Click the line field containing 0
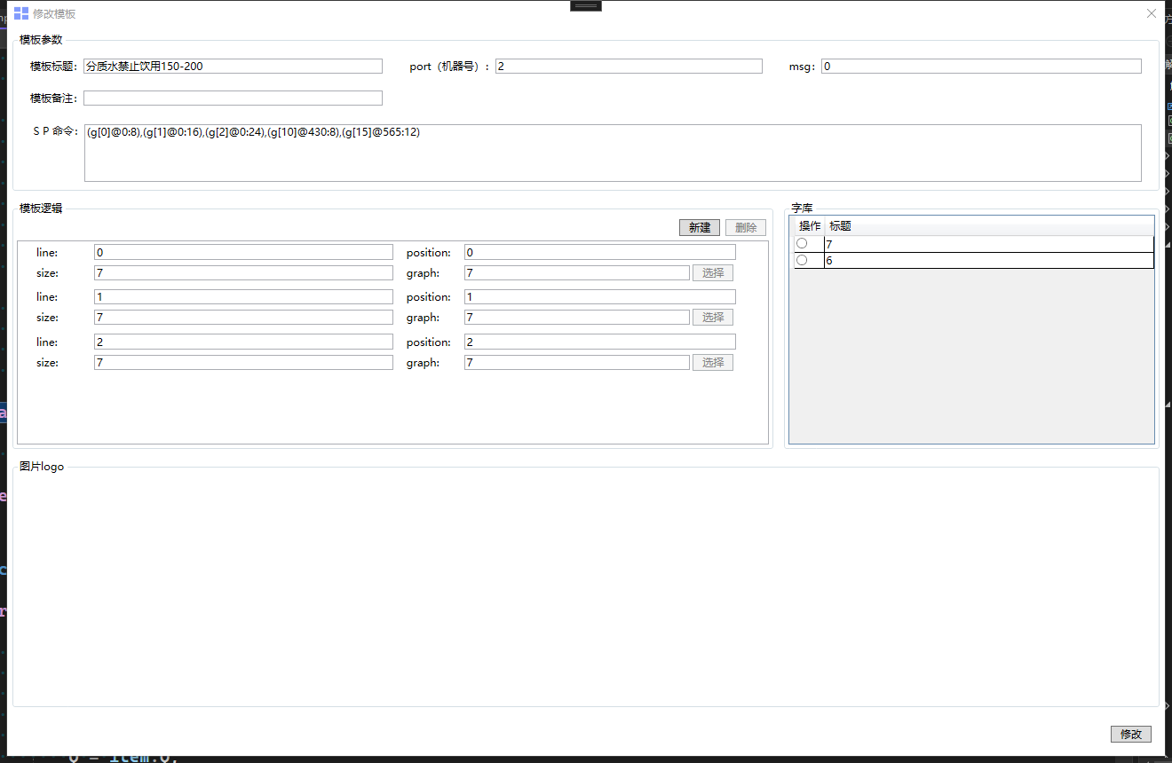The width and height of the screenshot is (1172, 763). click(243, 252)
